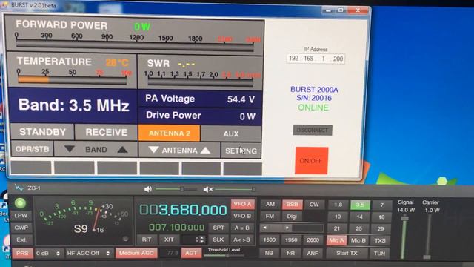The image size is (474, 267).
Task: Select ANTENNA 2 button
Action: click(x=169, y=133)
